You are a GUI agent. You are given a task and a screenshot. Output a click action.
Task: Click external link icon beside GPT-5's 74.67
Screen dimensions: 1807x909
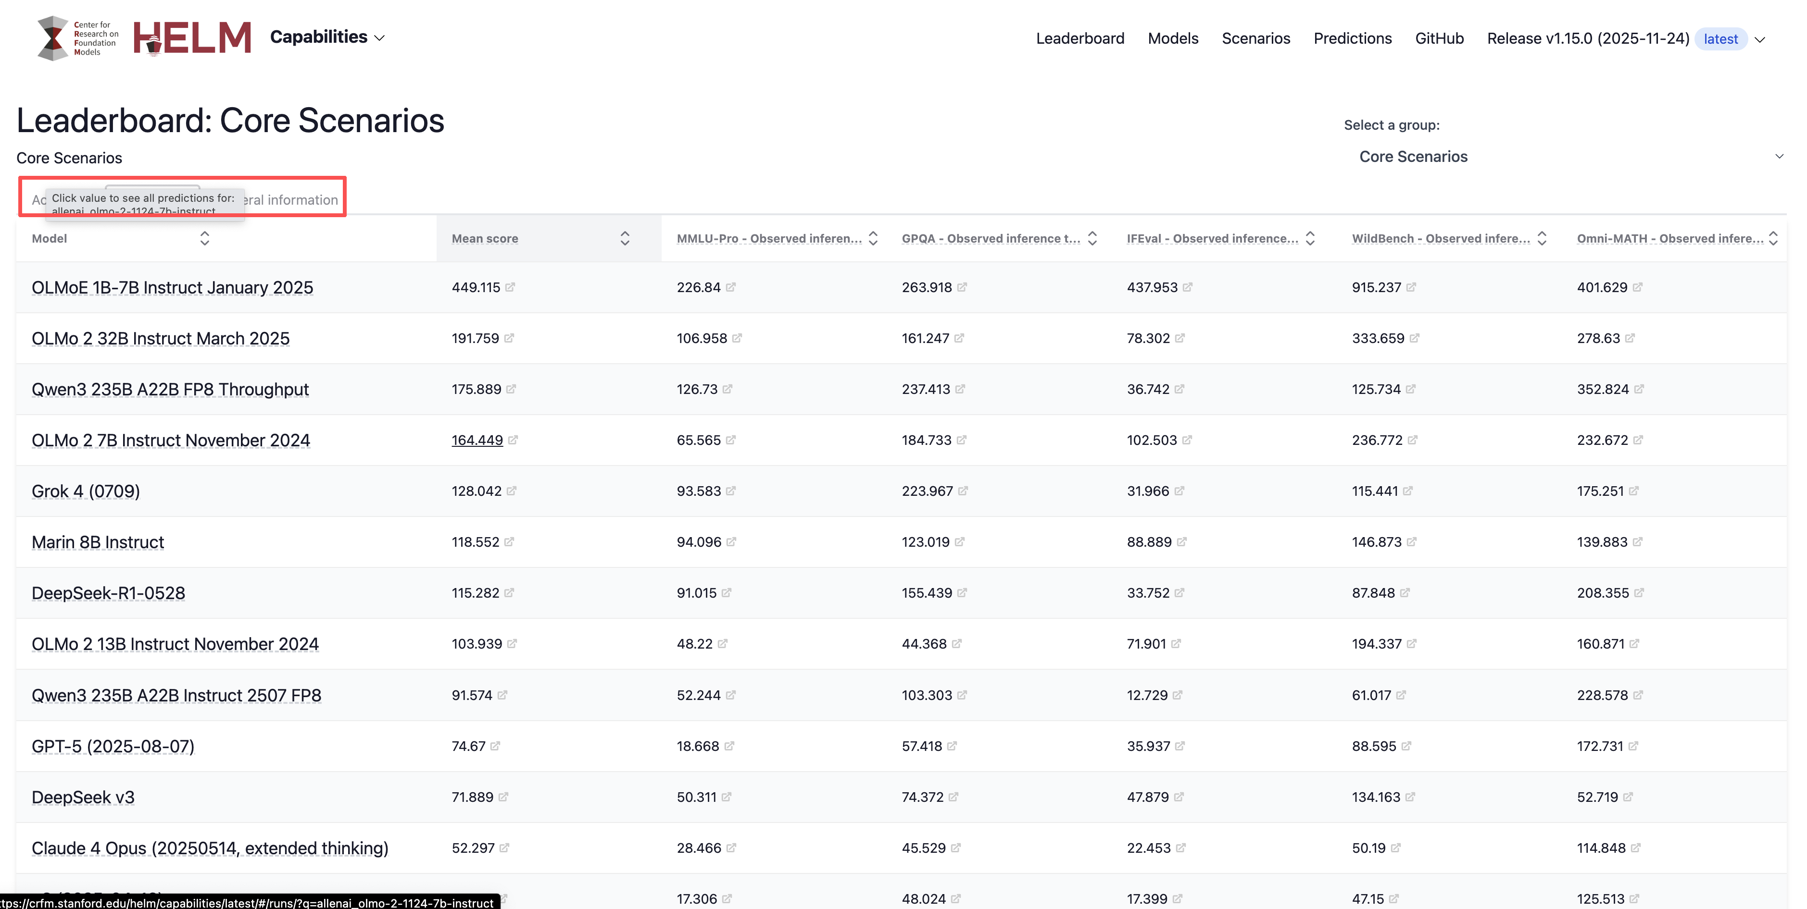(495, 746)
